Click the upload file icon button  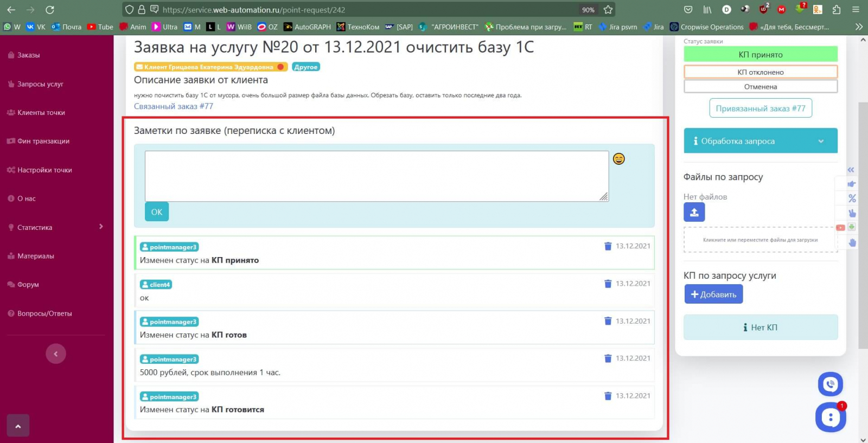click(x=694, y=212)
